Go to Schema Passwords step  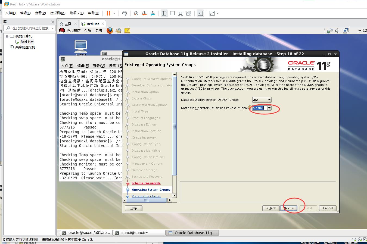pos(146,183)
